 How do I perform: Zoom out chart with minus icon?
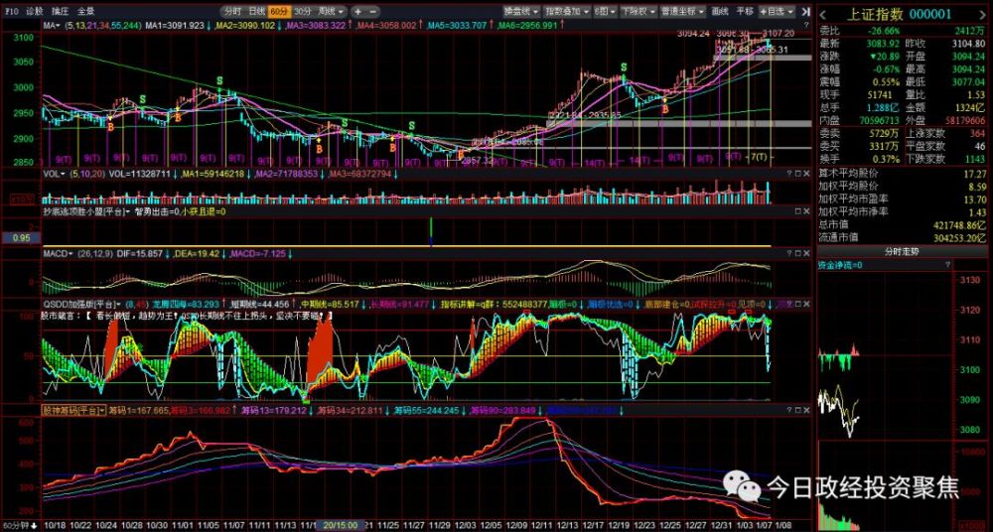point(373,11)
